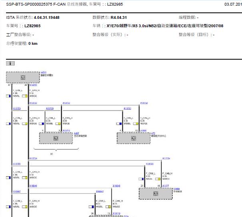Click the blue swatch beside the X1177 module's F_CAN_L wire
This screenshot has width=242, height=217.
(141, 179)
